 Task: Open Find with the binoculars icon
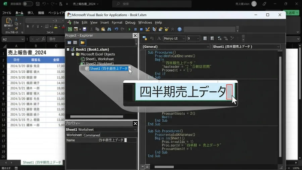pyautogui.click(x=109, y=29)
